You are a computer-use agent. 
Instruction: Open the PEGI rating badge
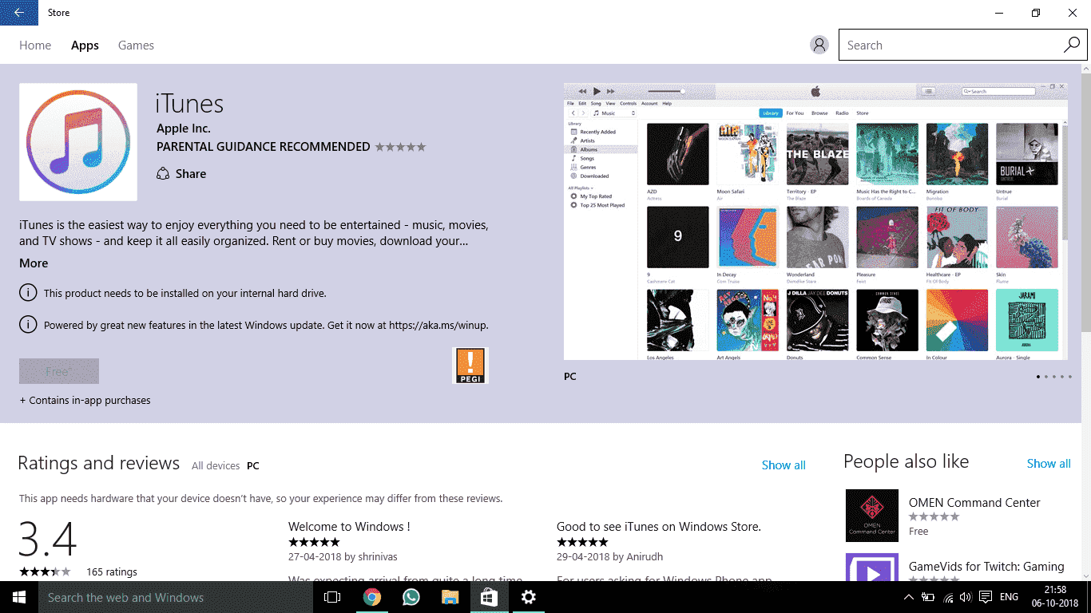point(470,366)
